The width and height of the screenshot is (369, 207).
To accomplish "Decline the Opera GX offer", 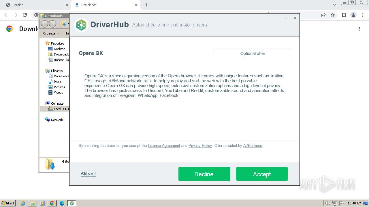I will (204, 174).
